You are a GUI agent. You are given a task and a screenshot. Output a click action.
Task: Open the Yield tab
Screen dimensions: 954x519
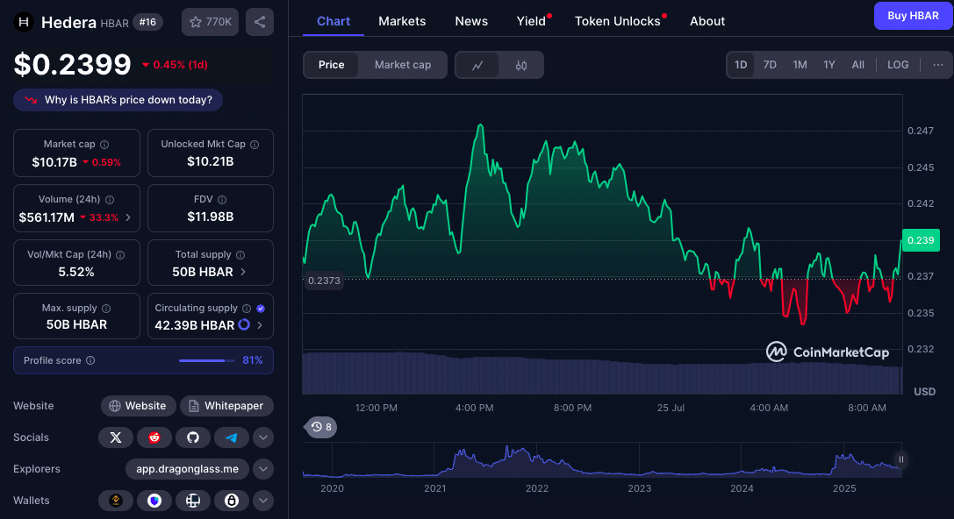click(x=531, y=21)
